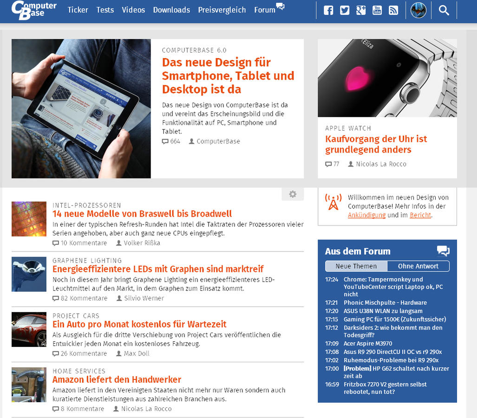Open thread [Problem] HP G62 schaltet ab

tap(396, 372)
